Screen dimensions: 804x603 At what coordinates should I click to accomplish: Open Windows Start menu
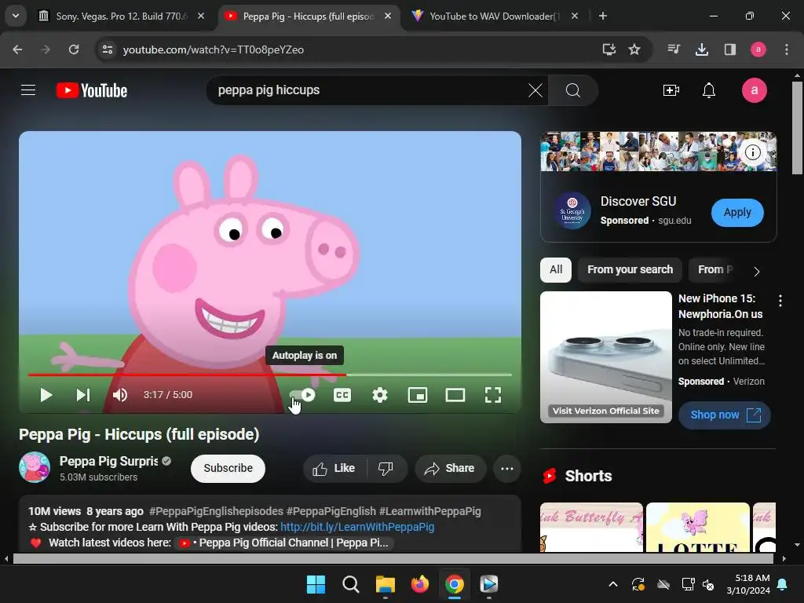click(316, 584)
